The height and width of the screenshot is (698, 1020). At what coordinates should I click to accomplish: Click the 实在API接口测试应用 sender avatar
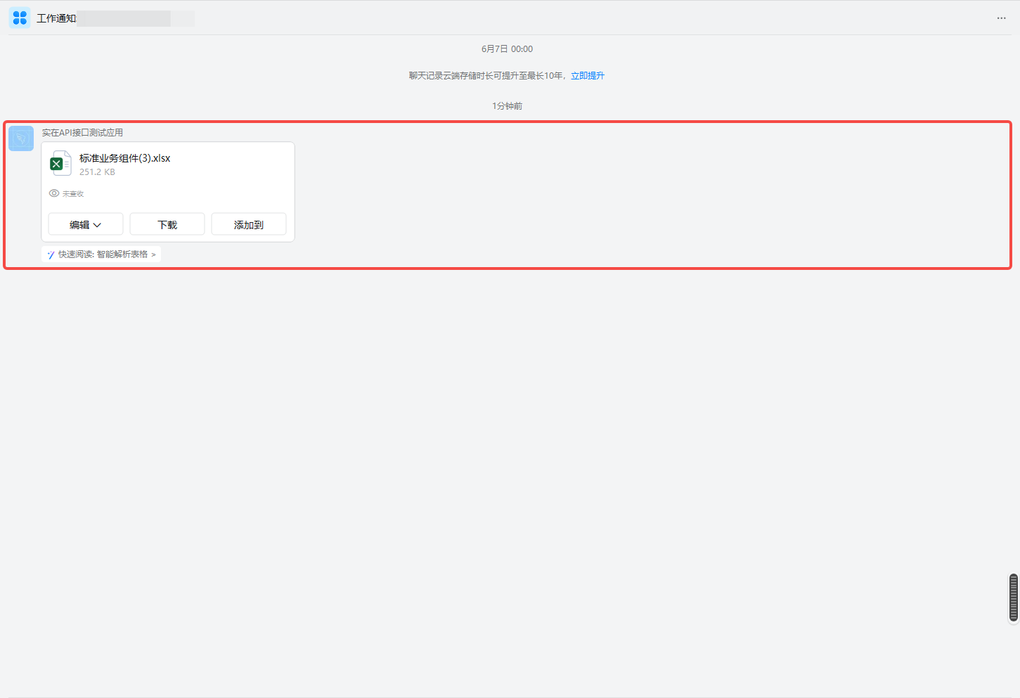tap(21, 138)
